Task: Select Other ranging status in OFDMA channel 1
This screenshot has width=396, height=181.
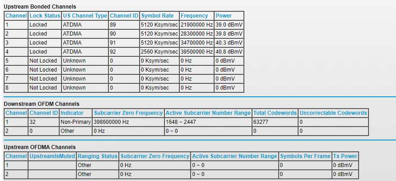Action: pos(84,165)
